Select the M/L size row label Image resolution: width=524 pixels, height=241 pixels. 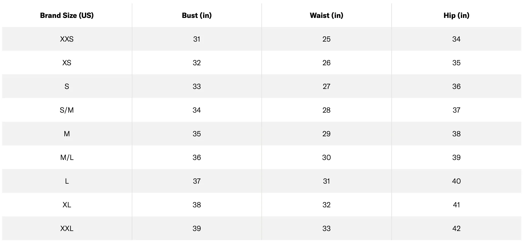tap(67, 158)
